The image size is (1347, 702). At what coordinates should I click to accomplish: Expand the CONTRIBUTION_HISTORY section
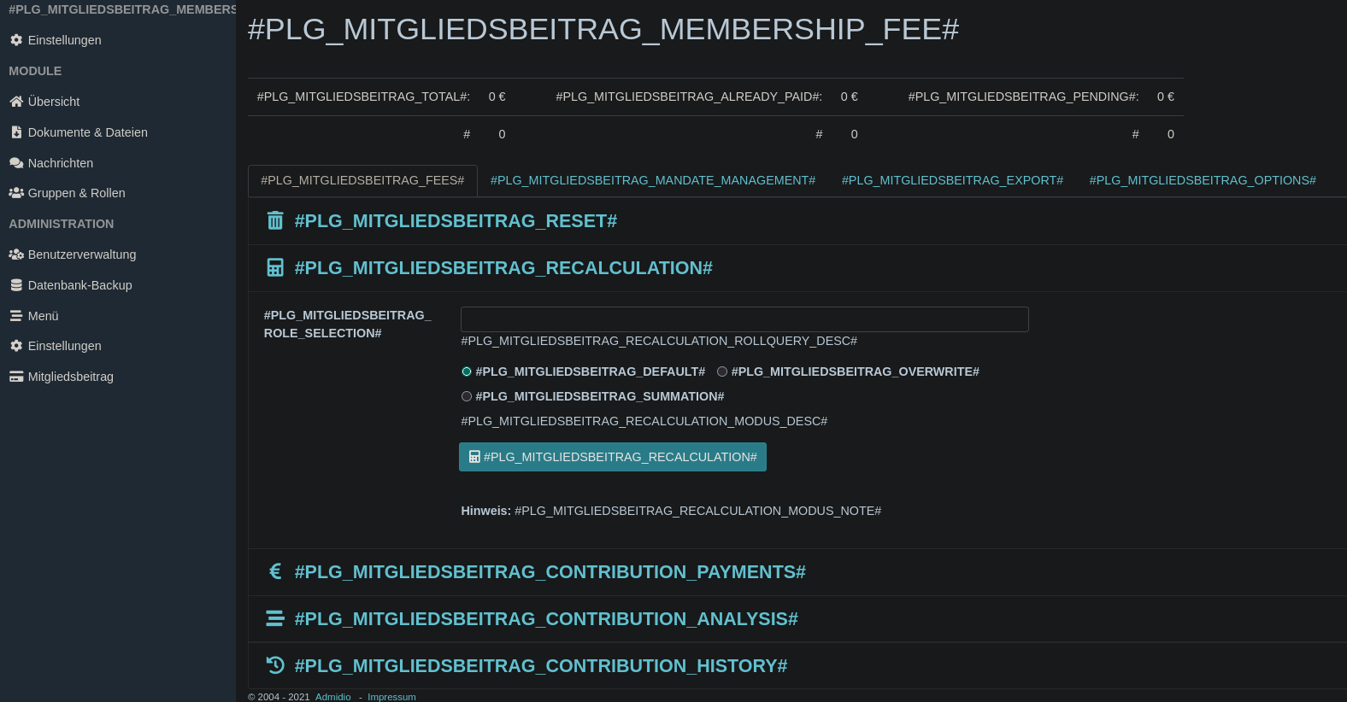coord(540,666)
